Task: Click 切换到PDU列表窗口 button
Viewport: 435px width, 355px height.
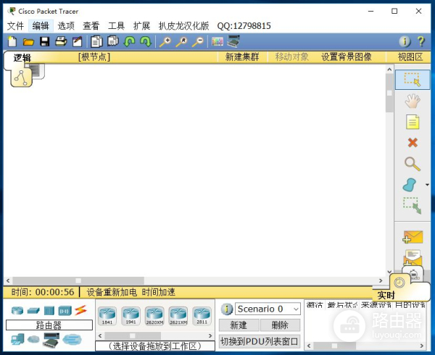Action: coord(260,341)
